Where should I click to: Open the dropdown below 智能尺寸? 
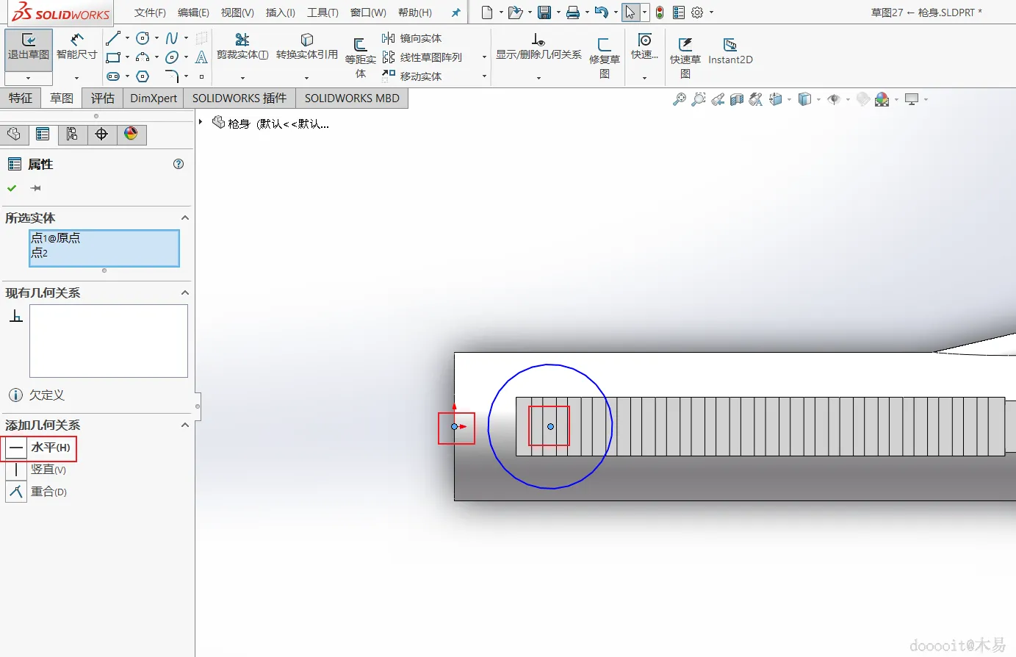76,77
